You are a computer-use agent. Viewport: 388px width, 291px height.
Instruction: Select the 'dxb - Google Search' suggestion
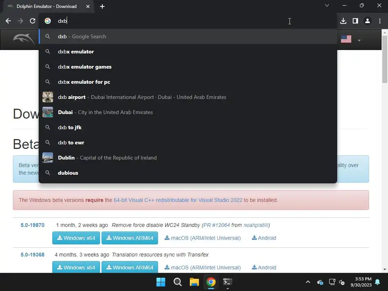(188, 36)
